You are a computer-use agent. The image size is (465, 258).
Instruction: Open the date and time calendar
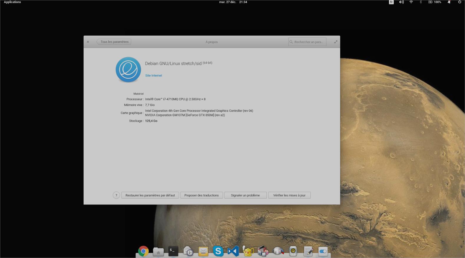pyautogui.click(x=233, y=2)
